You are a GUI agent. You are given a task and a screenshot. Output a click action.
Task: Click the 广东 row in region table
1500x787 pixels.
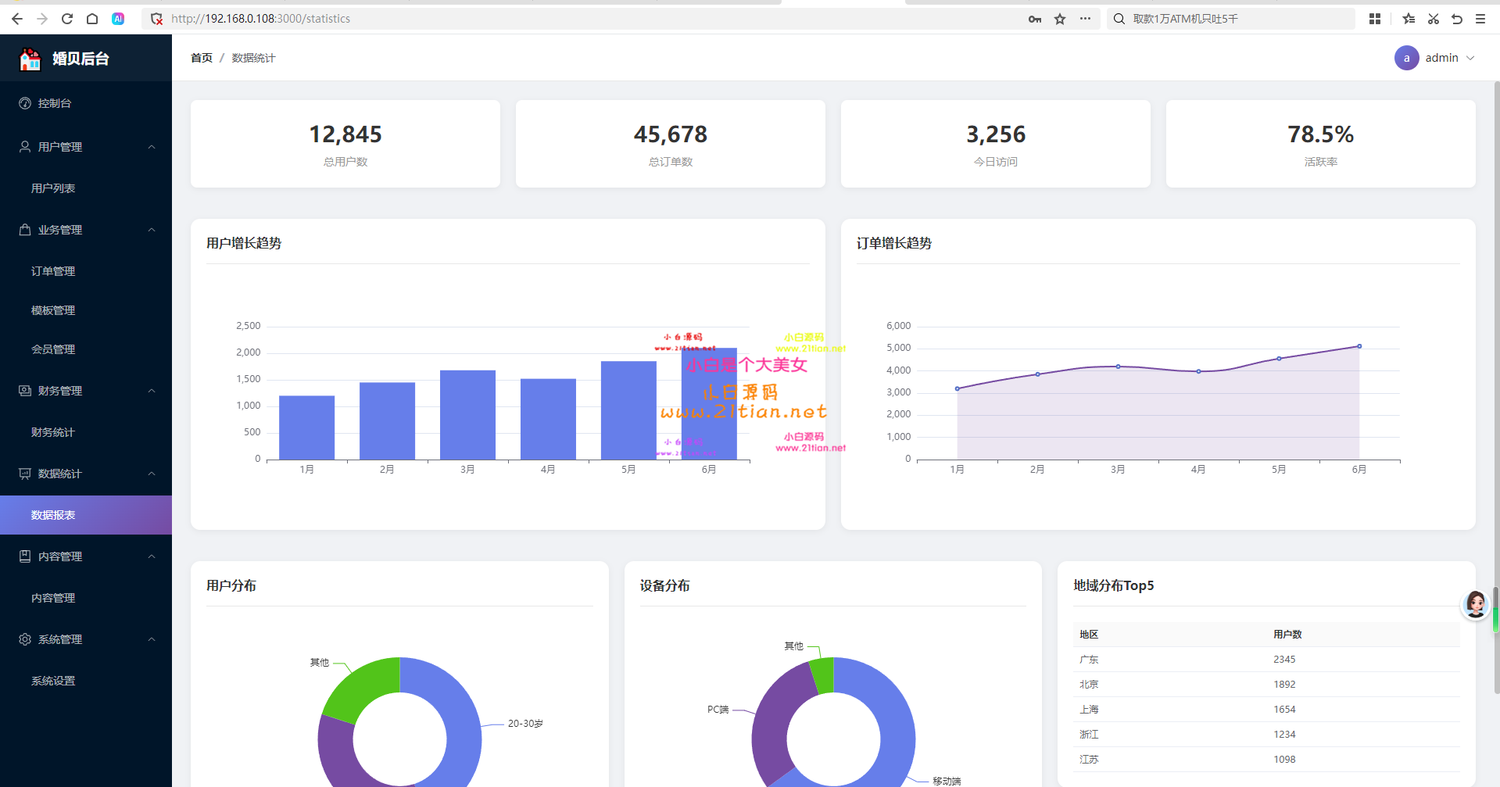(x=1266, y=660)
